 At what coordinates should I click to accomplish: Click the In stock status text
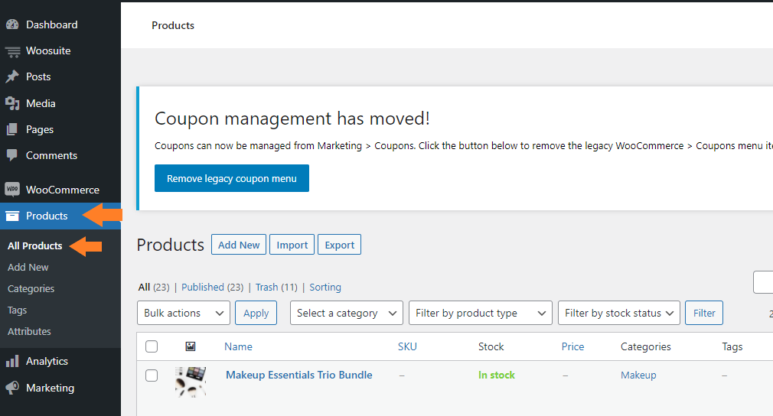coord(497,375)
